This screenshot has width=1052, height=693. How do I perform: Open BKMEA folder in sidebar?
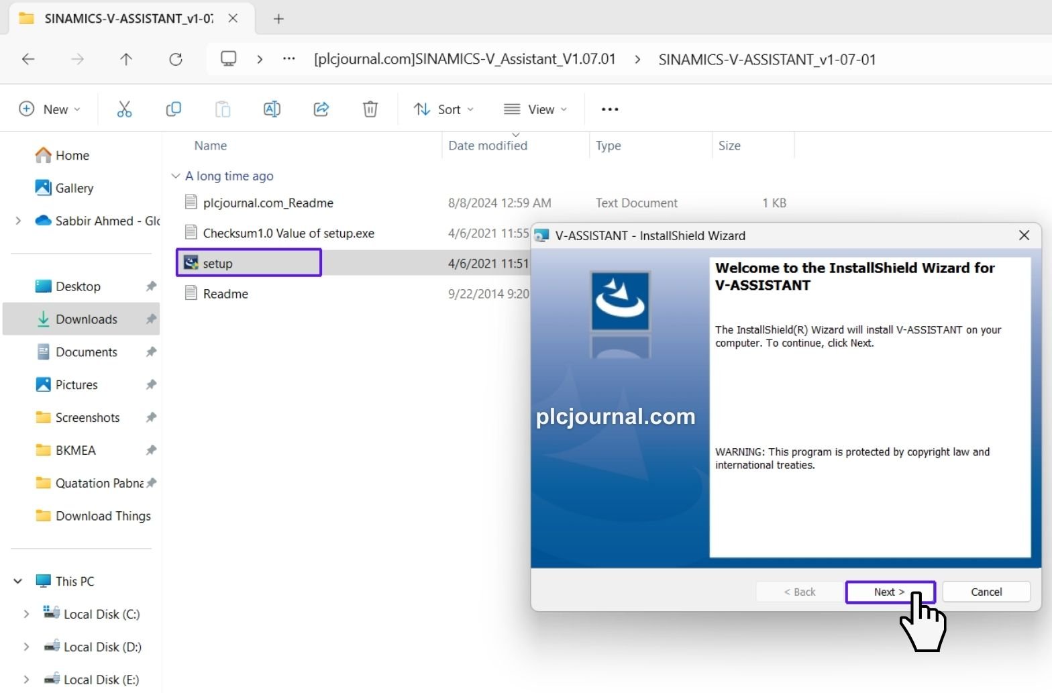75,450
